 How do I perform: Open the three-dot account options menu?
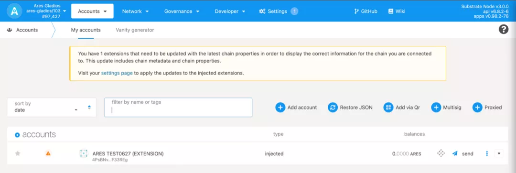point(487,153)
